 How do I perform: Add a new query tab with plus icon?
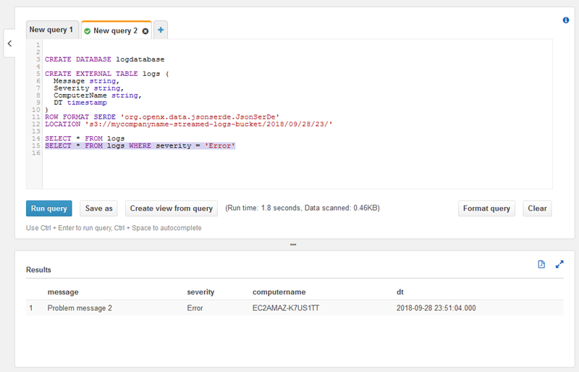point(161,30)
